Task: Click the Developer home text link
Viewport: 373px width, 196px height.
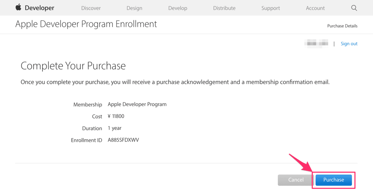Action: 39,8
